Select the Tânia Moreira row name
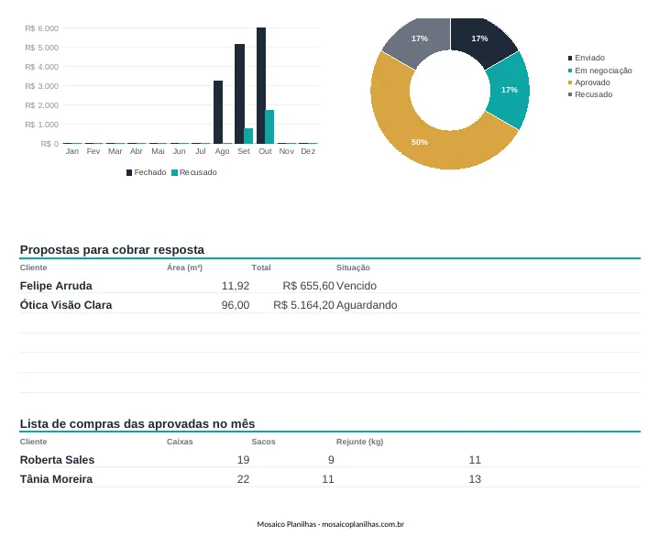The height and width of the screenshot is (547, 659). pyautogui.click(x=56, y=479)
